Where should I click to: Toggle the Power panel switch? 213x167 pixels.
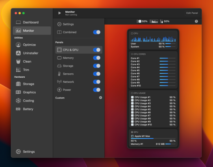point(97,90)
